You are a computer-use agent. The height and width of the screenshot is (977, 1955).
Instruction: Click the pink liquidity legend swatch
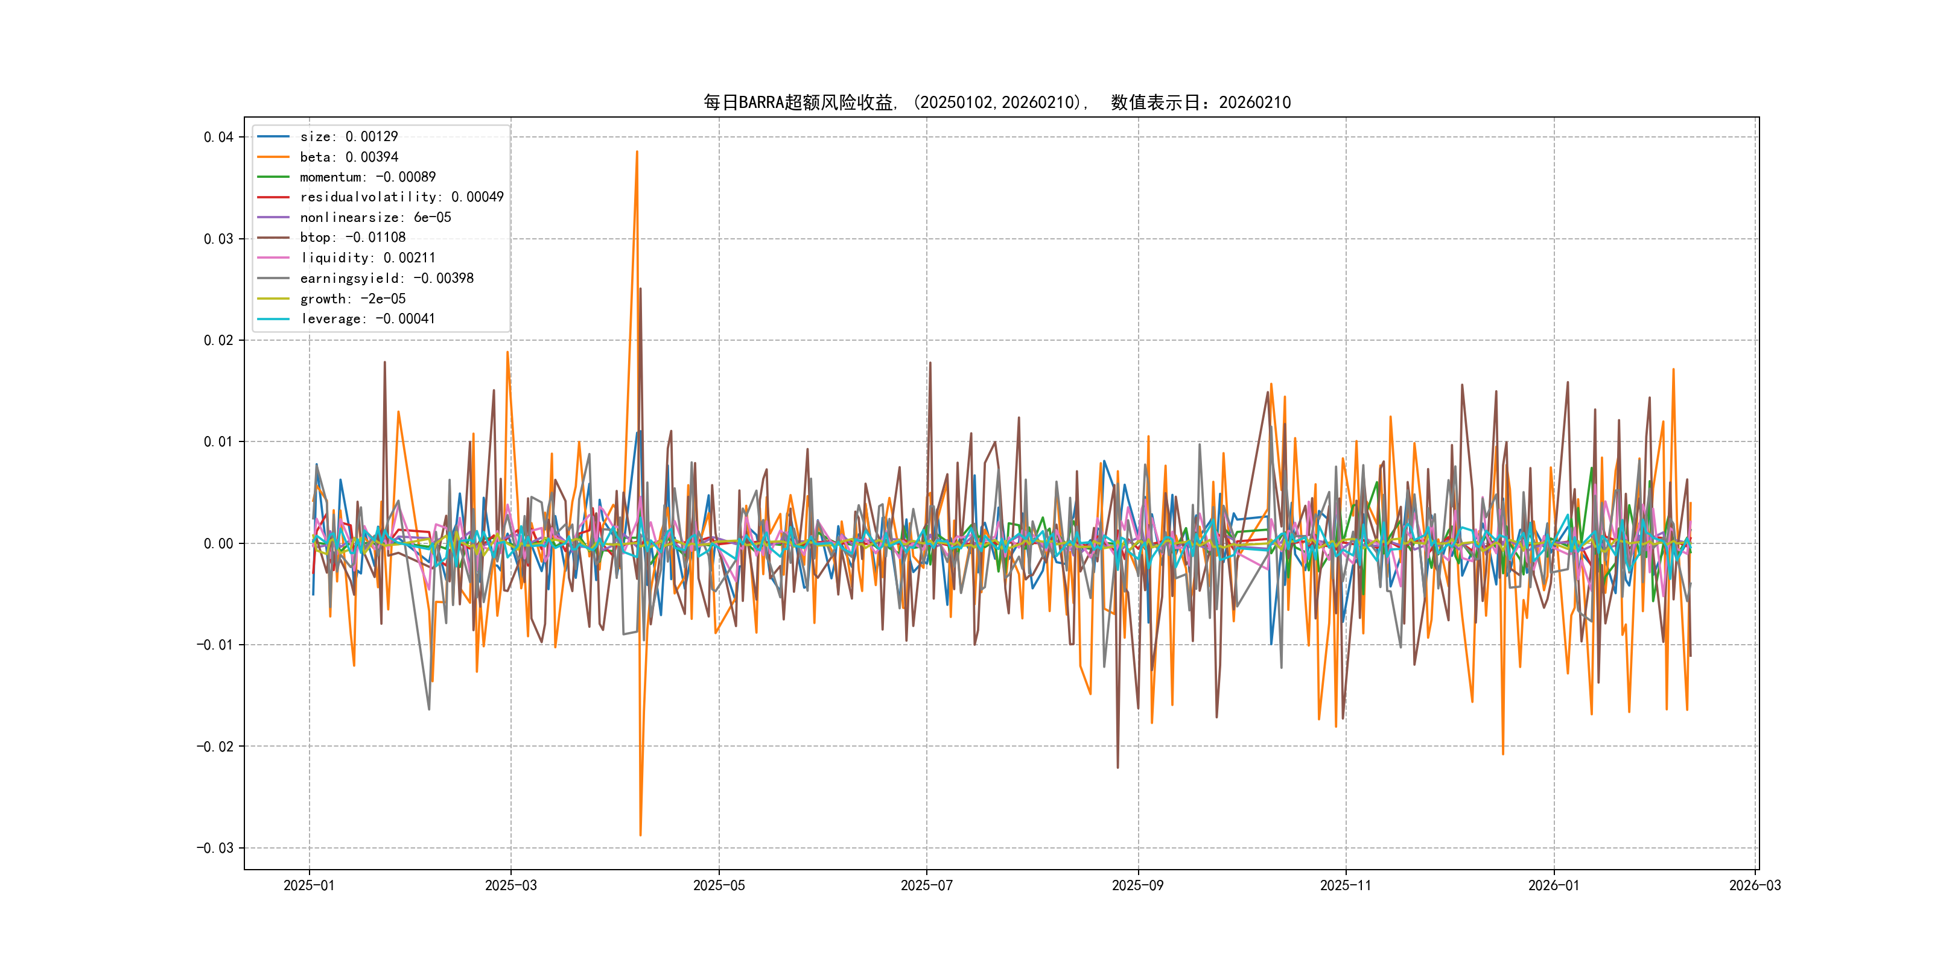[273, 258]
